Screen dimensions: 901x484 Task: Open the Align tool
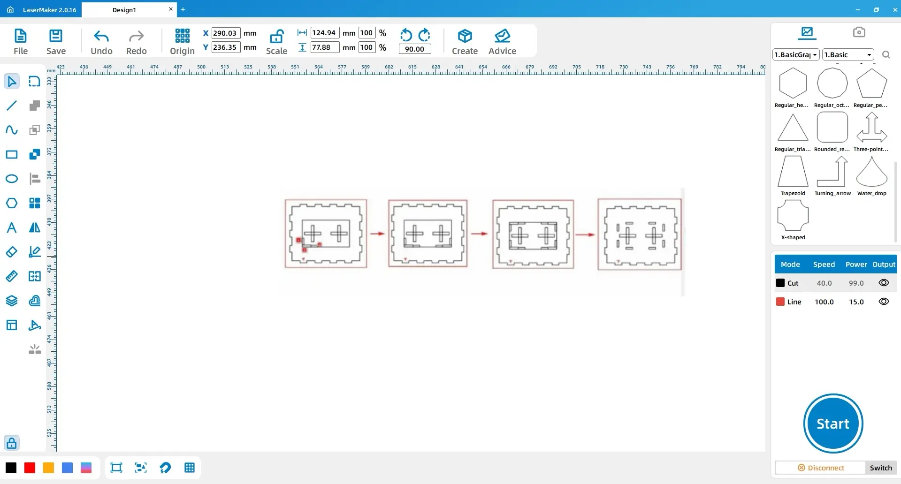35,179
